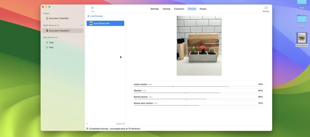Switch to the Settings tab
The image size is (310, 137).
click(154, 9)
